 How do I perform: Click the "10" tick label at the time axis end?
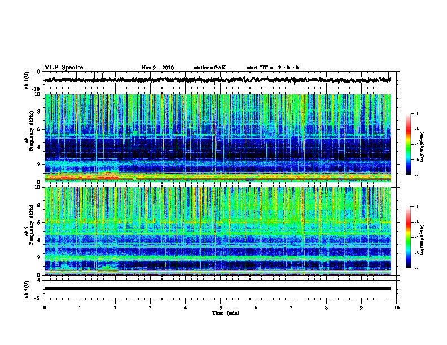[397, 308]
